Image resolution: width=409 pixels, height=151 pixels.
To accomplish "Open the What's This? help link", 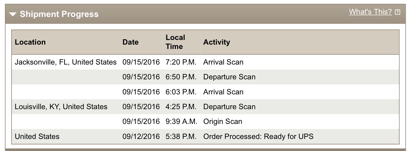I will pos(370,12).
